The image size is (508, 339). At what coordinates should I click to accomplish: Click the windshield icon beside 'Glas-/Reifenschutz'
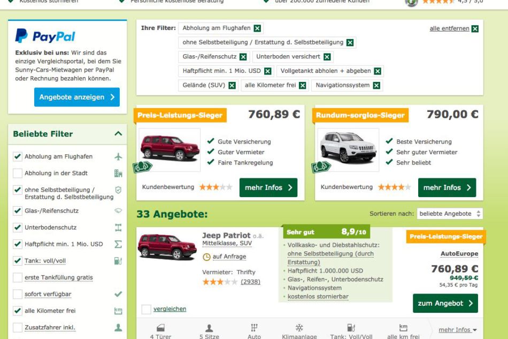pos(118,211)
